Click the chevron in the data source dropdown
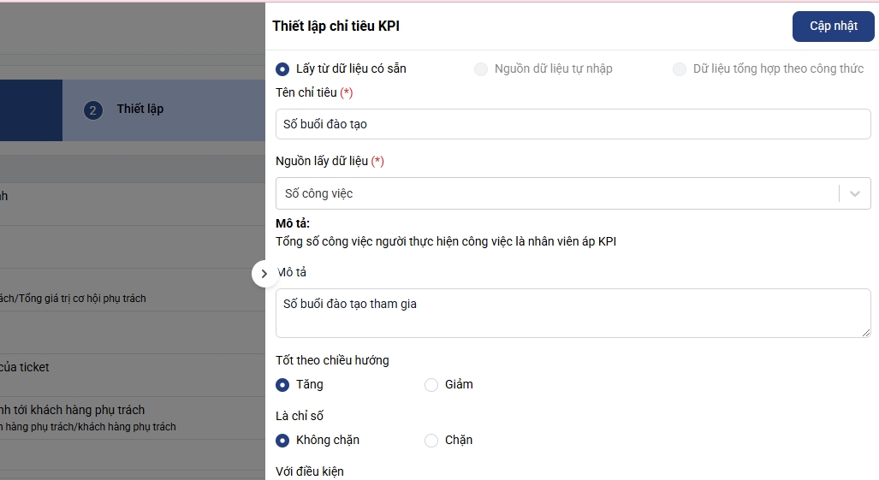879x480 pixels. pyautogui.click(x=855, y=193)
